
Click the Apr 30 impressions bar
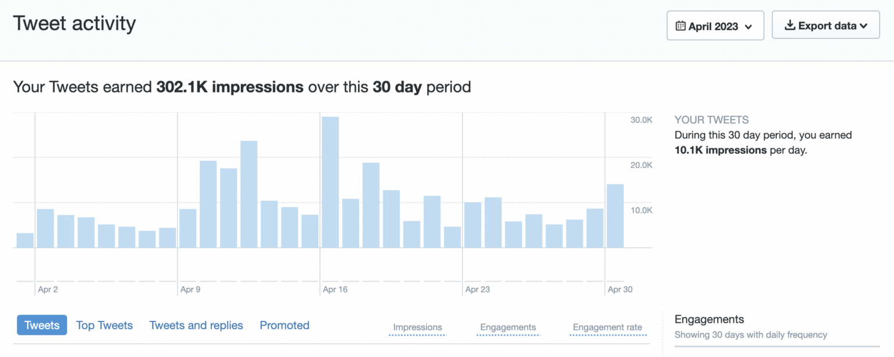[x=614, y=215]
